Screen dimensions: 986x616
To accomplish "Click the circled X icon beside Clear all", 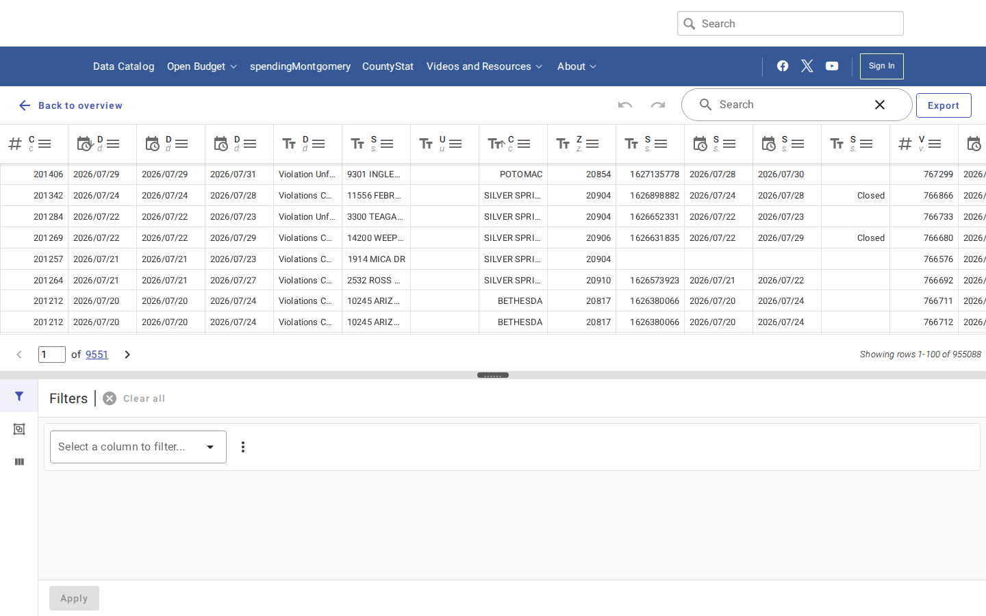I will click(110, 398).
